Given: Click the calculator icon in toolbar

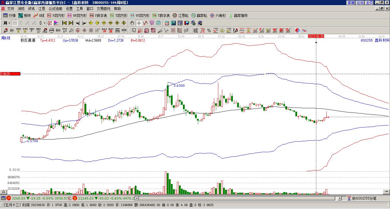Looking at the screenshot, I should (173, 23).
